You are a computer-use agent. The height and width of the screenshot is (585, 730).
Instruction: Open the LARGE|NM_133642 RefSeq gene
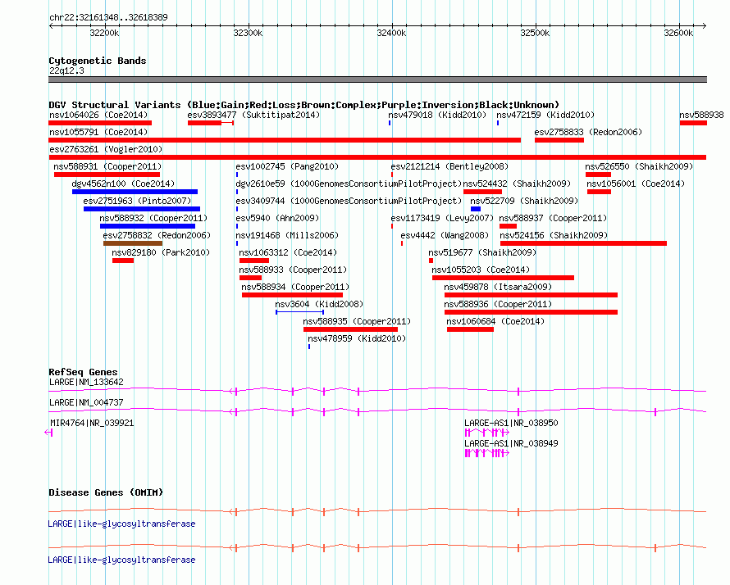tap(87, 383)
